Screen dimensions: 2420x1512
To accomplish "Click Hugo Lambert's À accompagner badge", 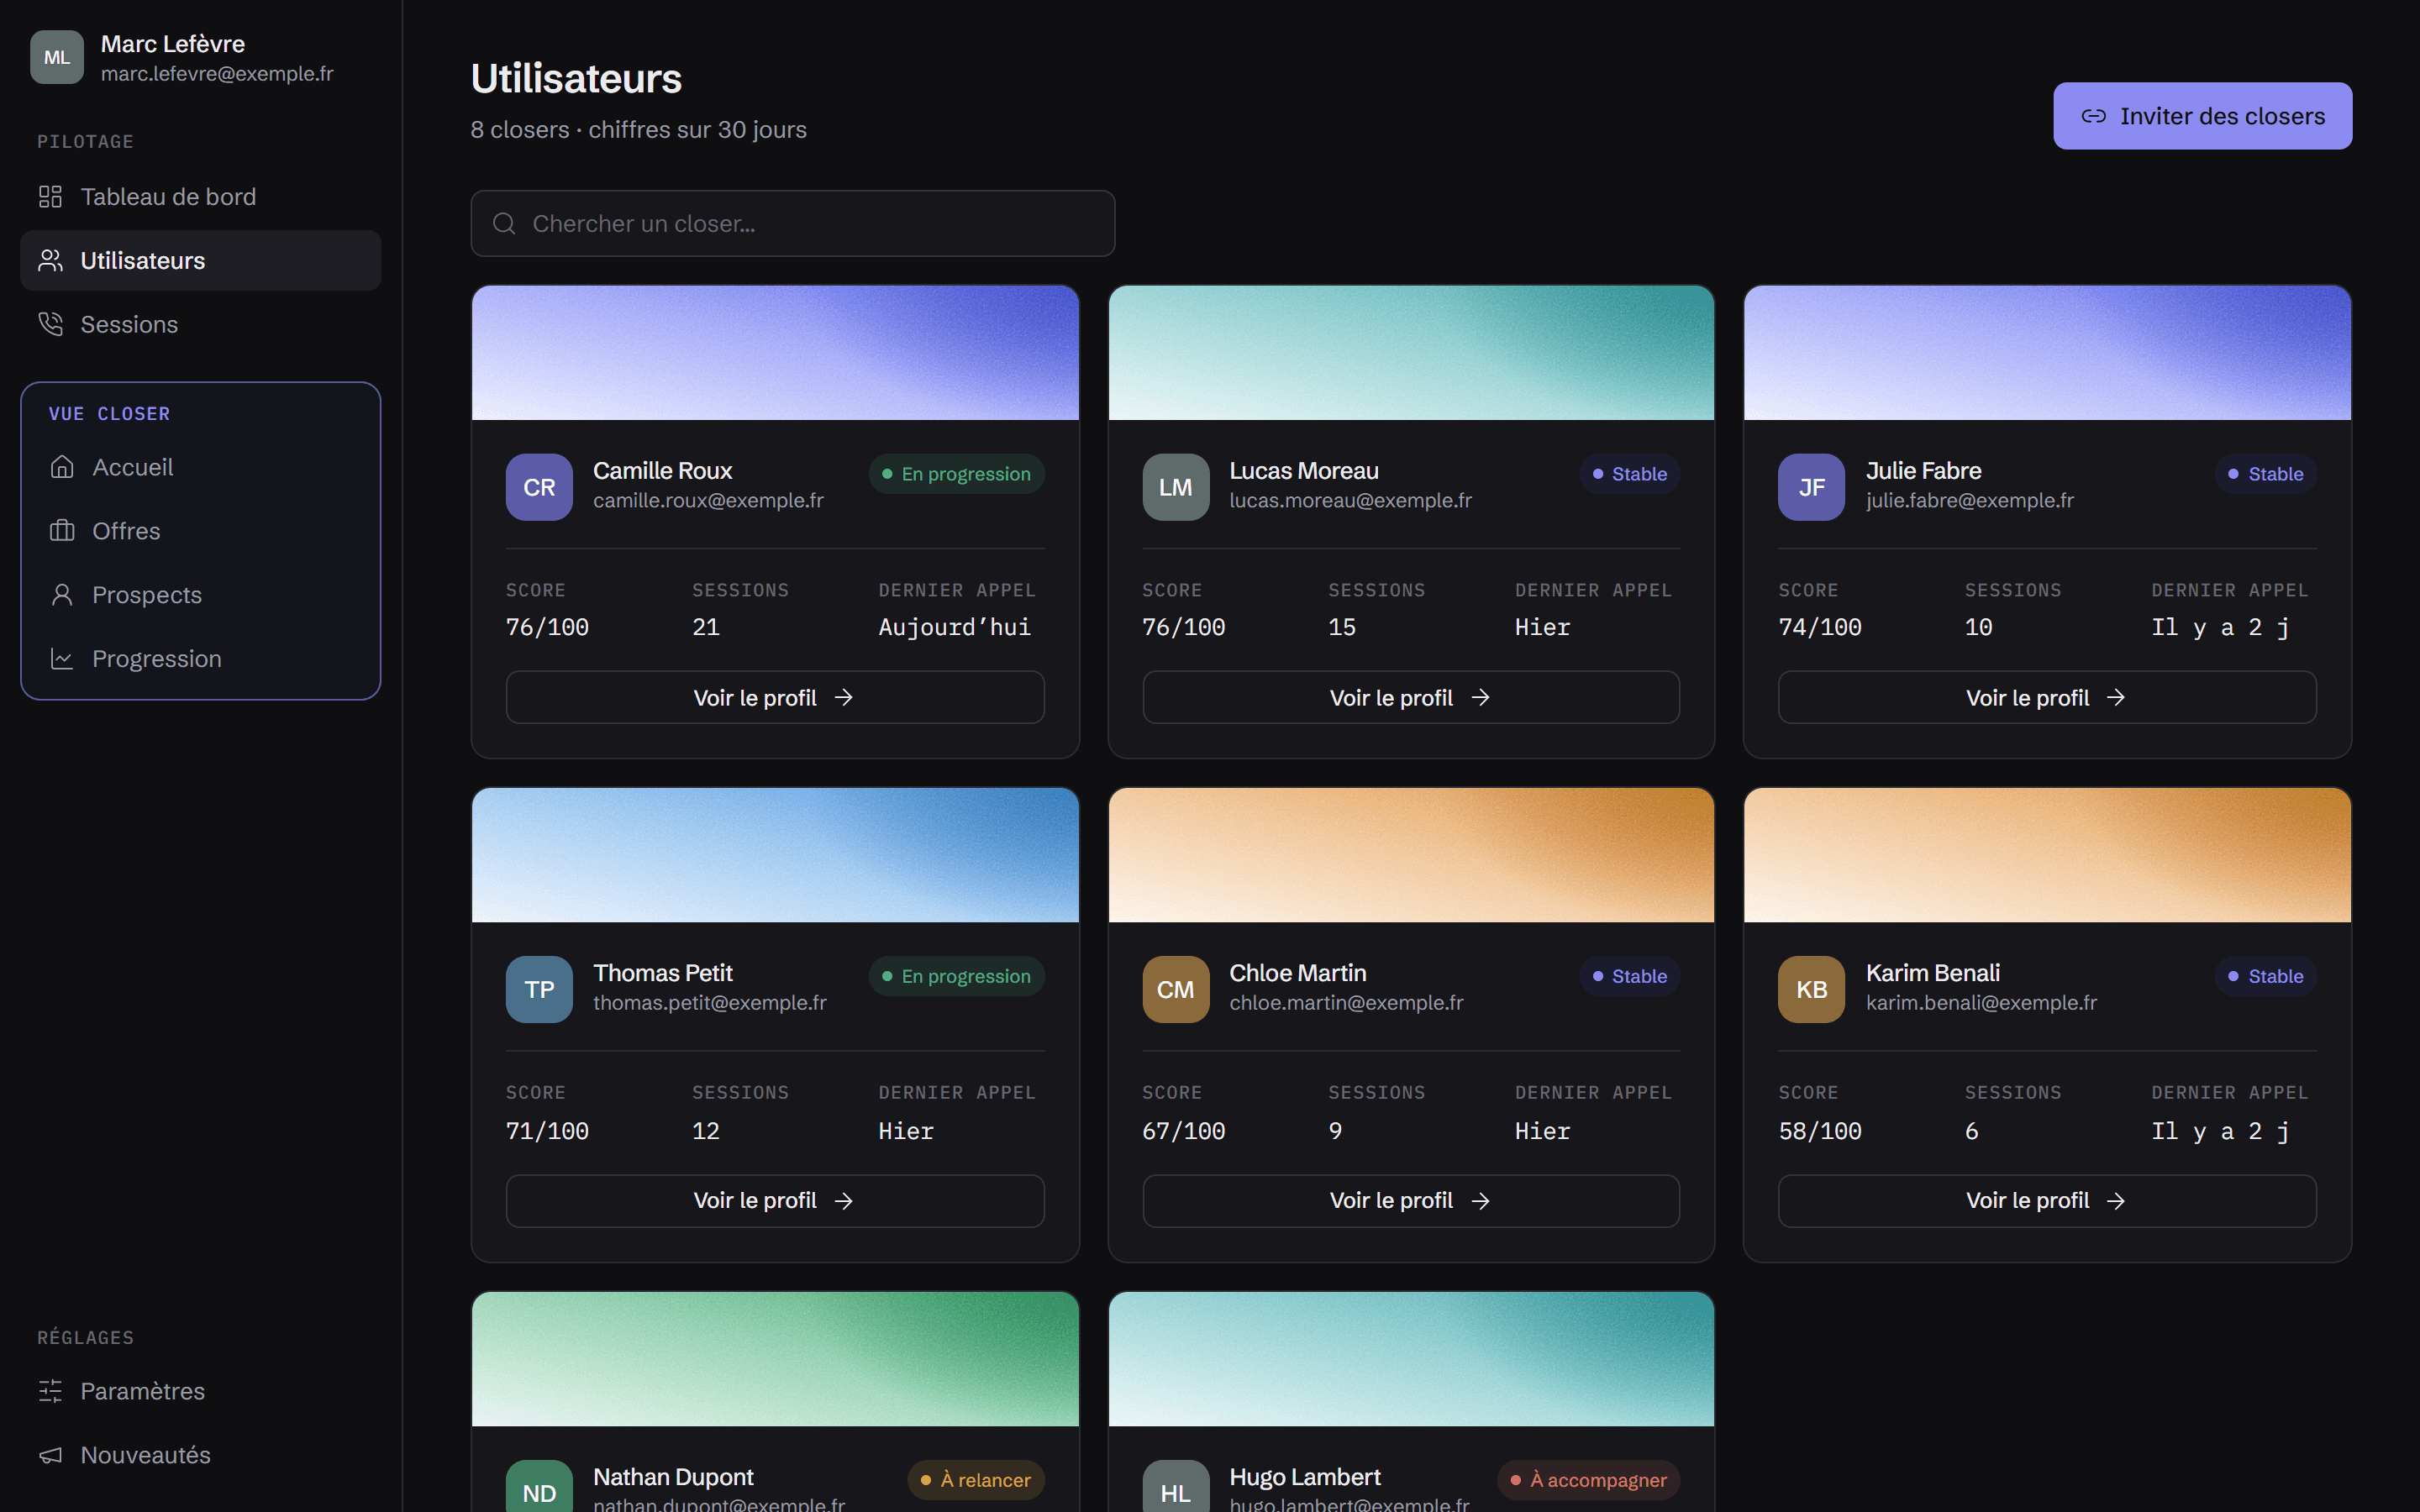I will pos(1588,1480).
